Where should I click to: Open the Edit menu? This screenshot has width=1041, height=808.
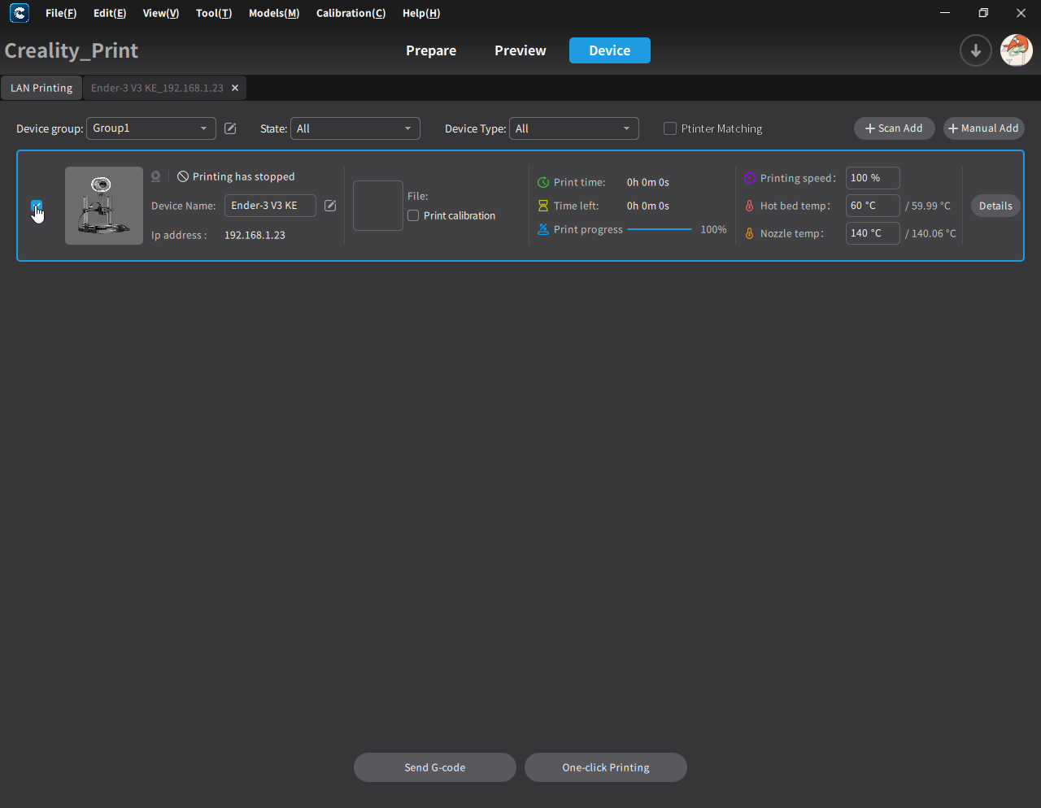point(110,13)
